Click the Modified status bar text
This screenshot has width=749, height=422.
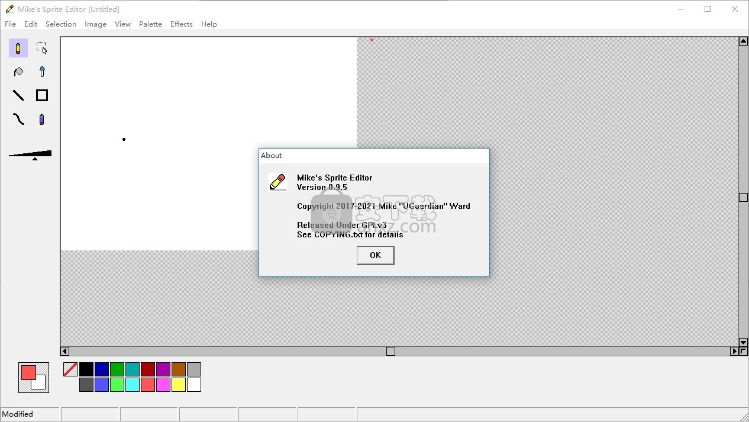[18, 414]
